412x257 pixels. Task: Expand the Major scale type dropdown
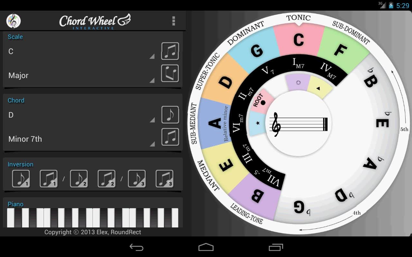pyautogui.click(x=80, y=76)
